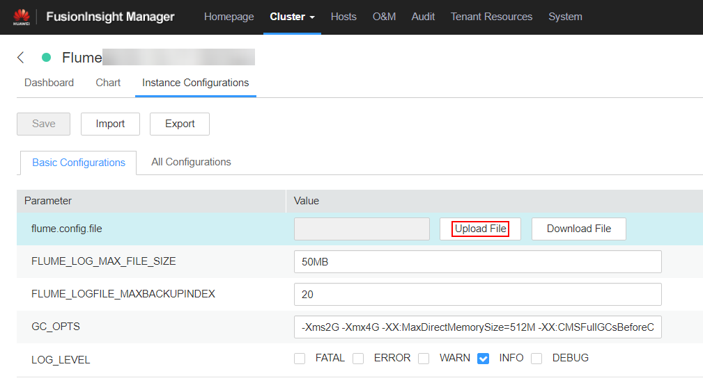The height and width of the screenshot is (385, 703).
Task: Enable the WARN log level checkbox
Action: pyautogui.click(x=424, y=359)
